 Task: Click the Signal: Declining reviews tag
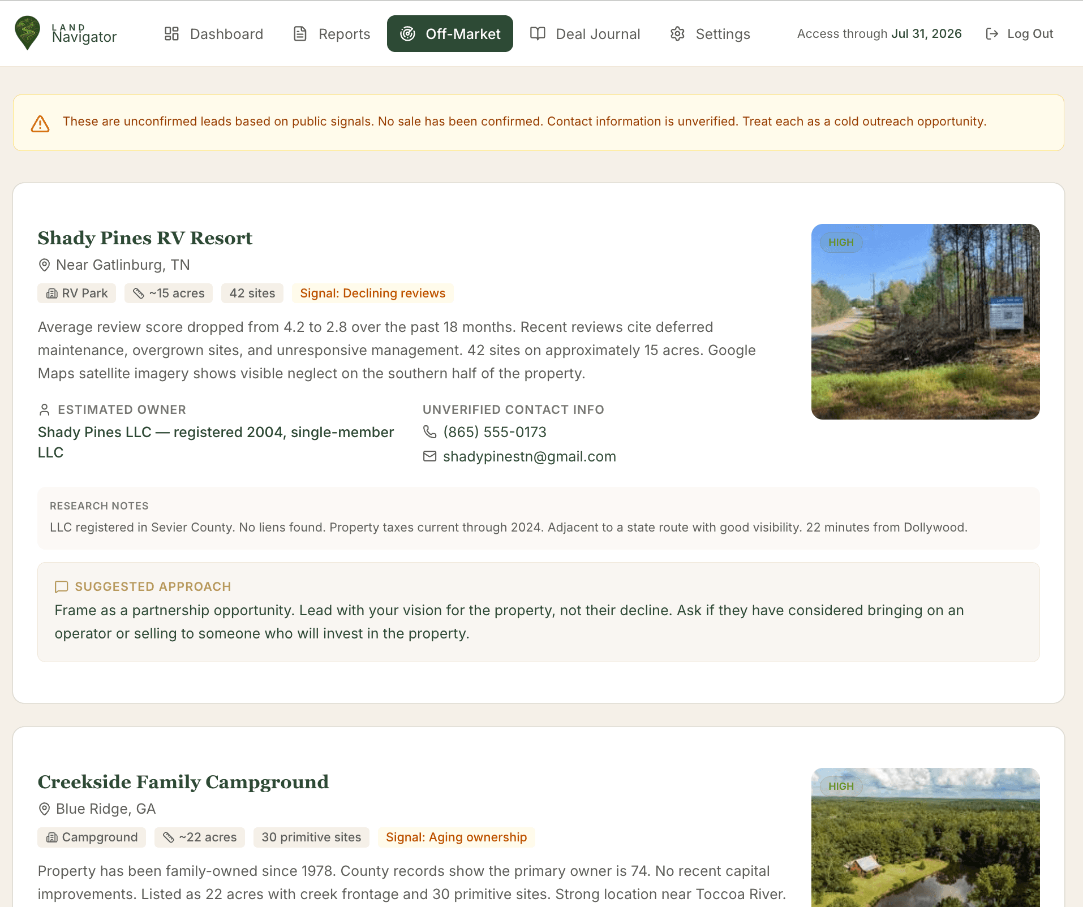click(373, 293)
